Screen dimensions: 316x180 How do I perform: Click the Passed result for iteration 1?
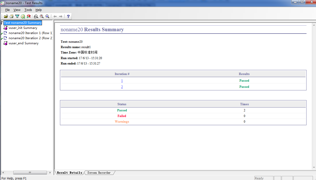coord(244,81)
